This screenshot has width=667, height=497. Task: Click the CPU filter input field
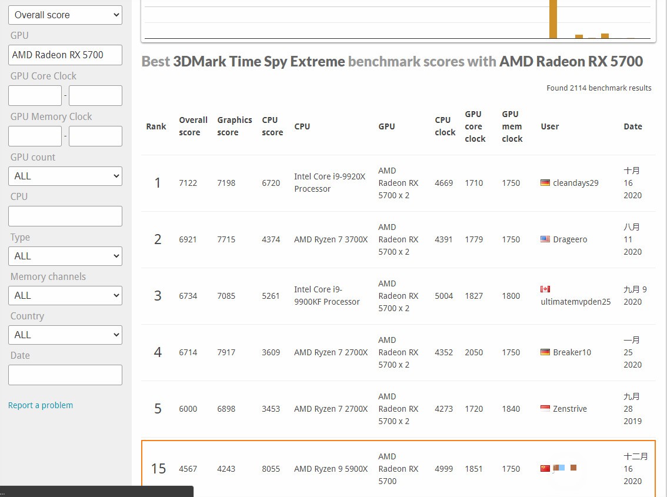pos(65,216)
